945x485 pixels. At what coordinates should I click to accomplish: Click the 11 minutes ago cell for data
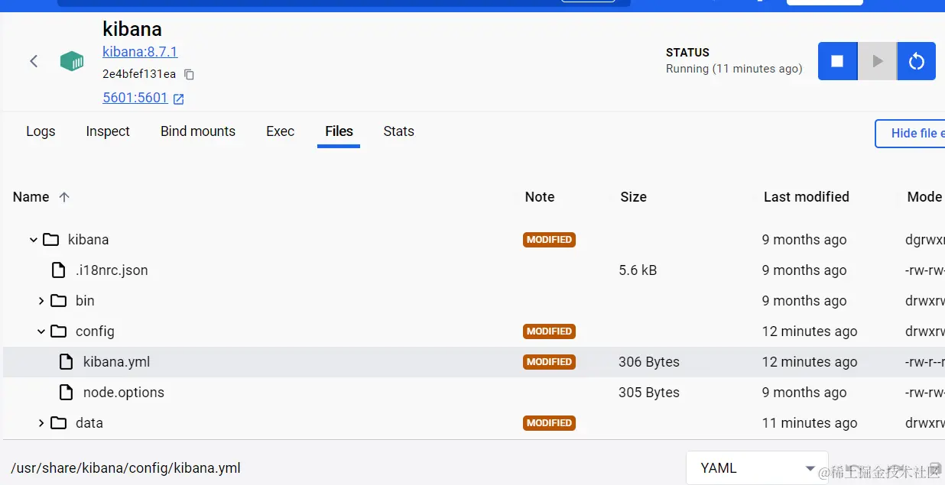point(810,423)
